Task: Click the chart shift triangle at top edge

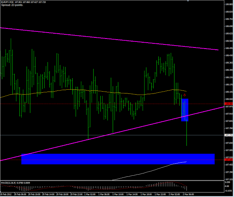Action: coord(188,1)
